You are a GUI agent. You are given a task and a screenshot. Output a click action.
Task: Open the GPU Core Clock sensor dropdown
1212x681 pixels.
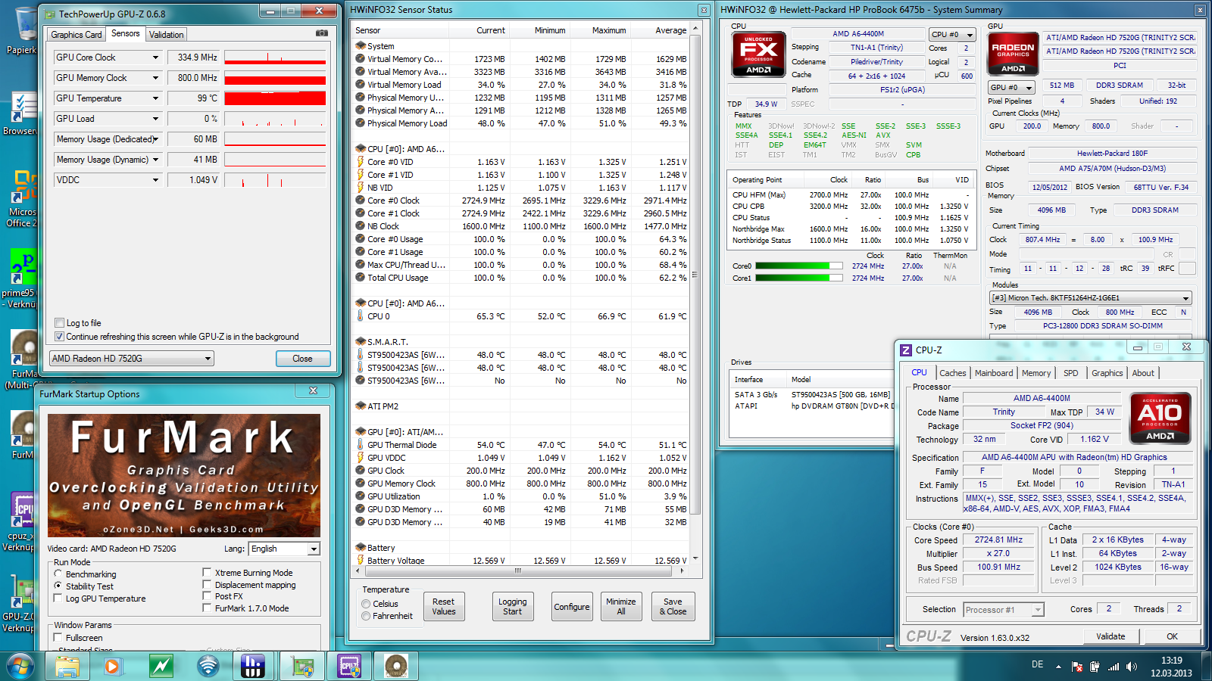point(155,58)
